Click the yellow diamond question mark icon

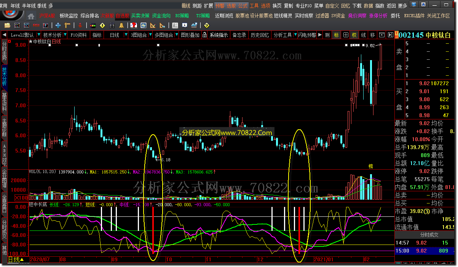click(207, 25)
